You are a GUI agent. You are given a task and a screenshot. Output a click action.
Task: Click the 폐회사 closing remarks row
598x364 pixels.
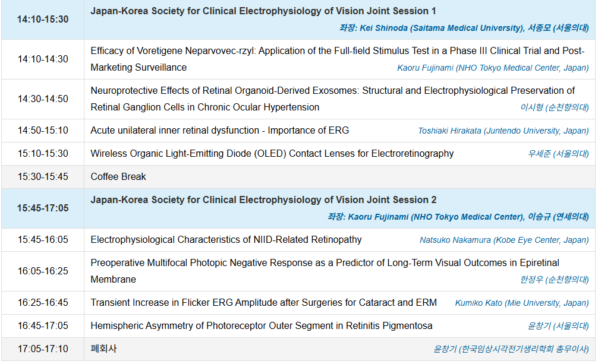pos(103,349)
